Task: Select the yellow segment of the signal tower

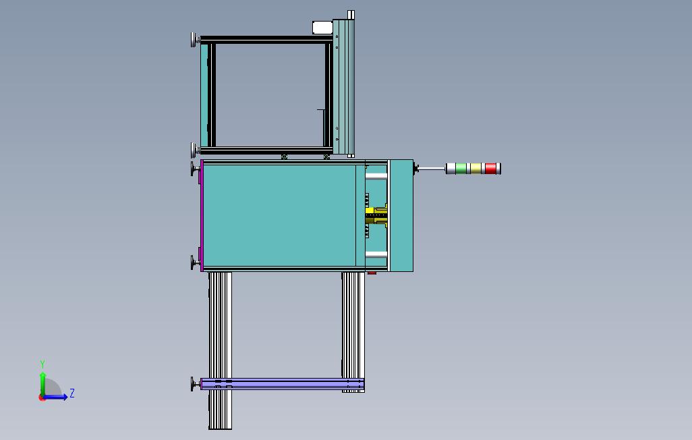Action: click(x=475, y=168)
